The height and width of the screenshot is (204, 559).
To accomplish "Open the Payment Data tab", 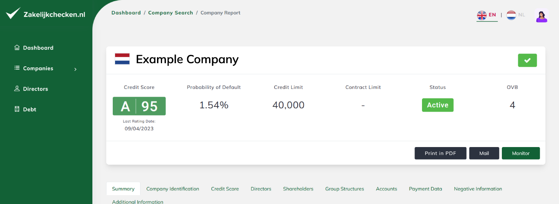I will pyautogui.click(x=426, y=189).
